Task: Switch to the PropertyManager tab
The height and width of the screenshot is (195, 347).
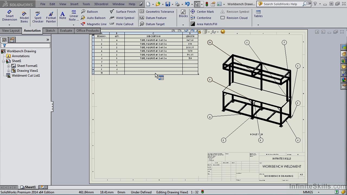Action: pos(12,40)
